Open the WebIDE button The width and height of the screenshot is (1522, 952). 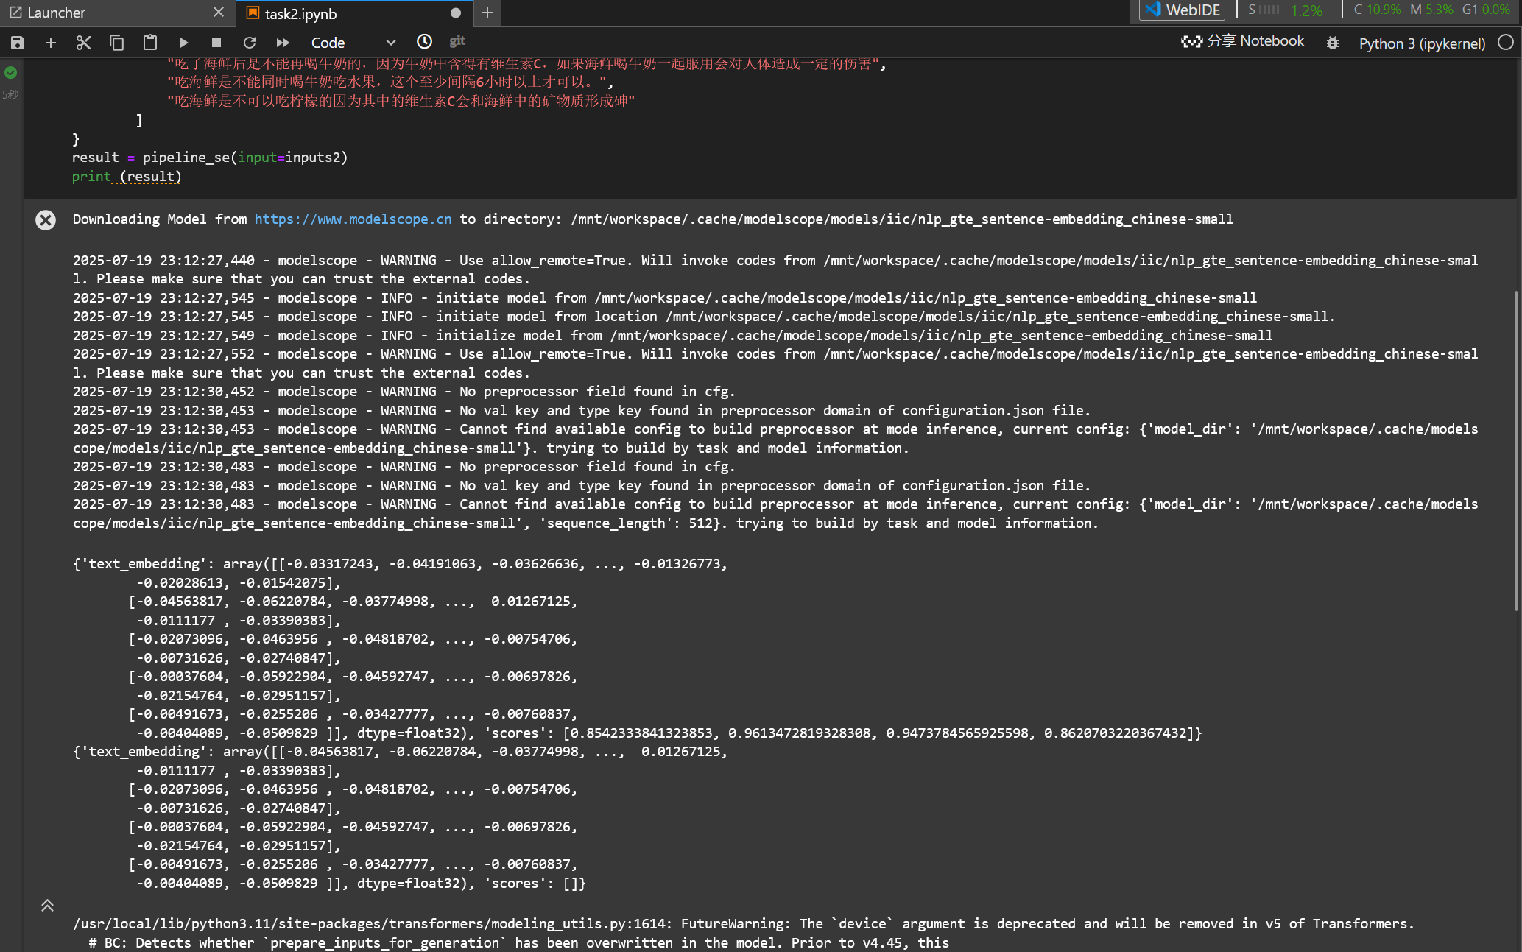[x=1183, y=10]
